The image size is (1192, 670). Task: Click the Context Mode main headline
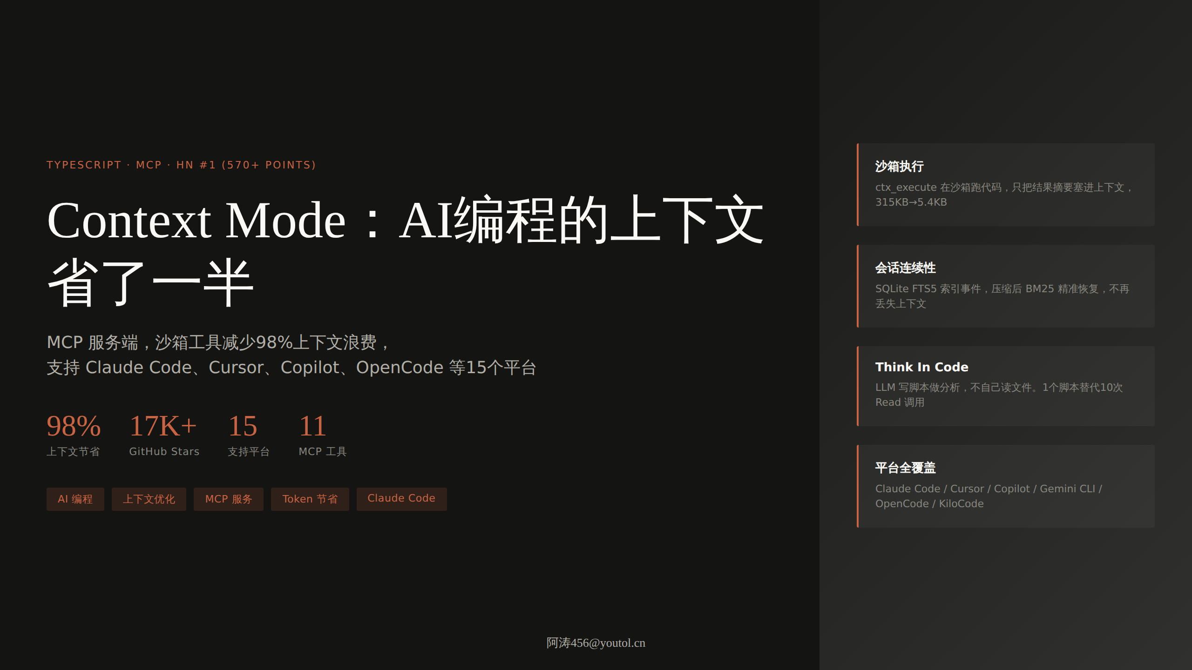click(405, 251)
